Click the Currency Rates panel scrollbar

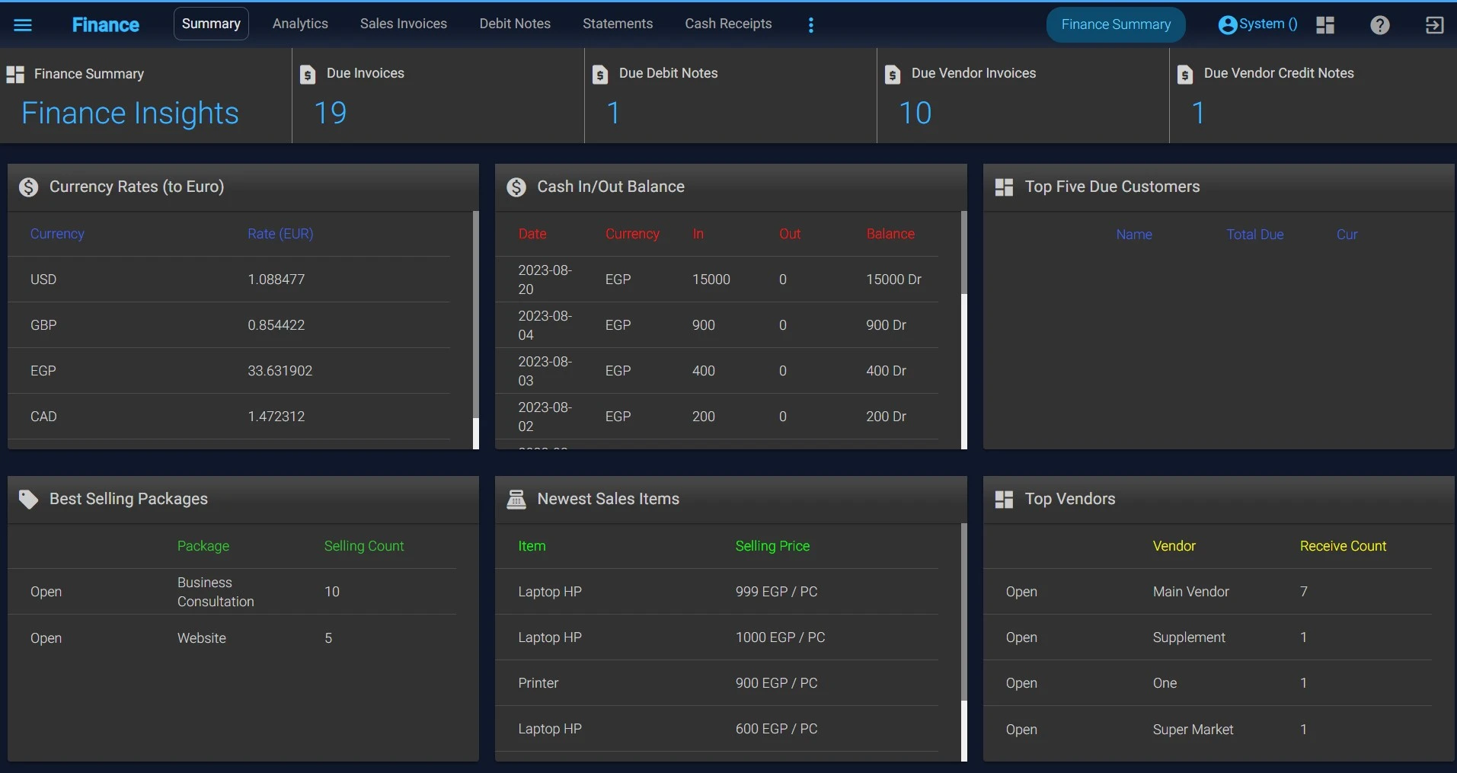476,330
